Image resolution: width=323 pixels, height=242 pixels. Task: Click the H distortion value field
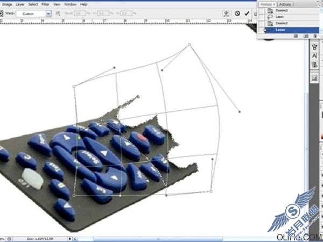click(x=103, y=13)
